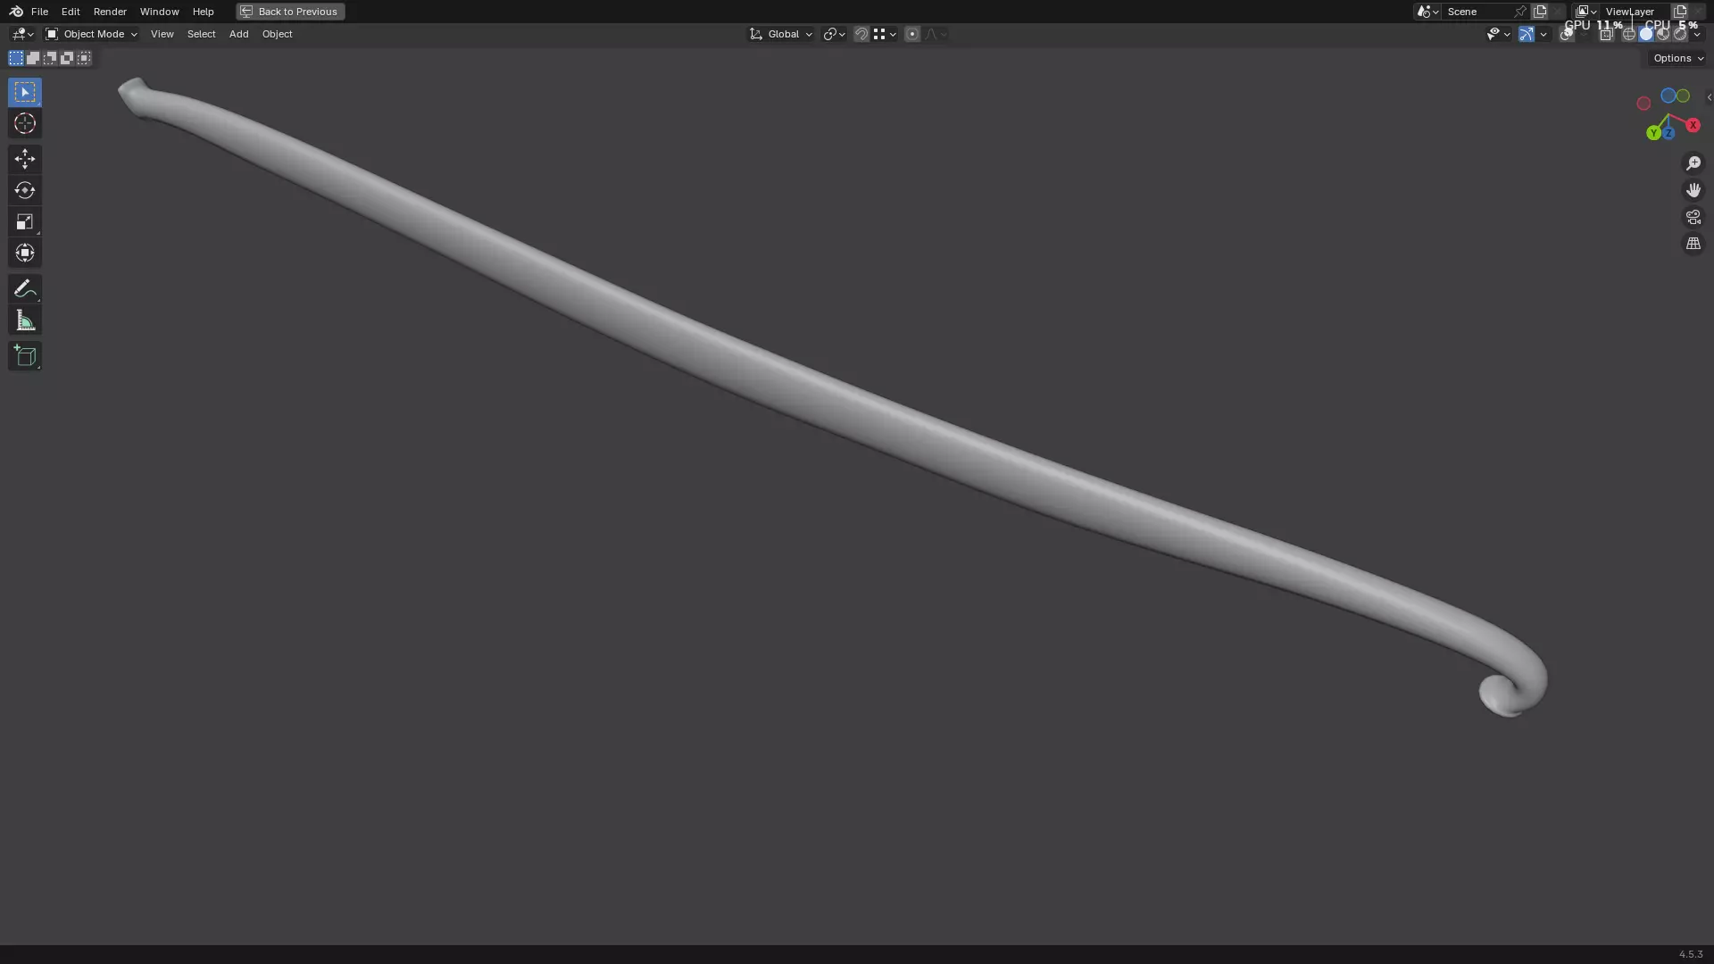Toggle X-ray display

coord(1606,34)
